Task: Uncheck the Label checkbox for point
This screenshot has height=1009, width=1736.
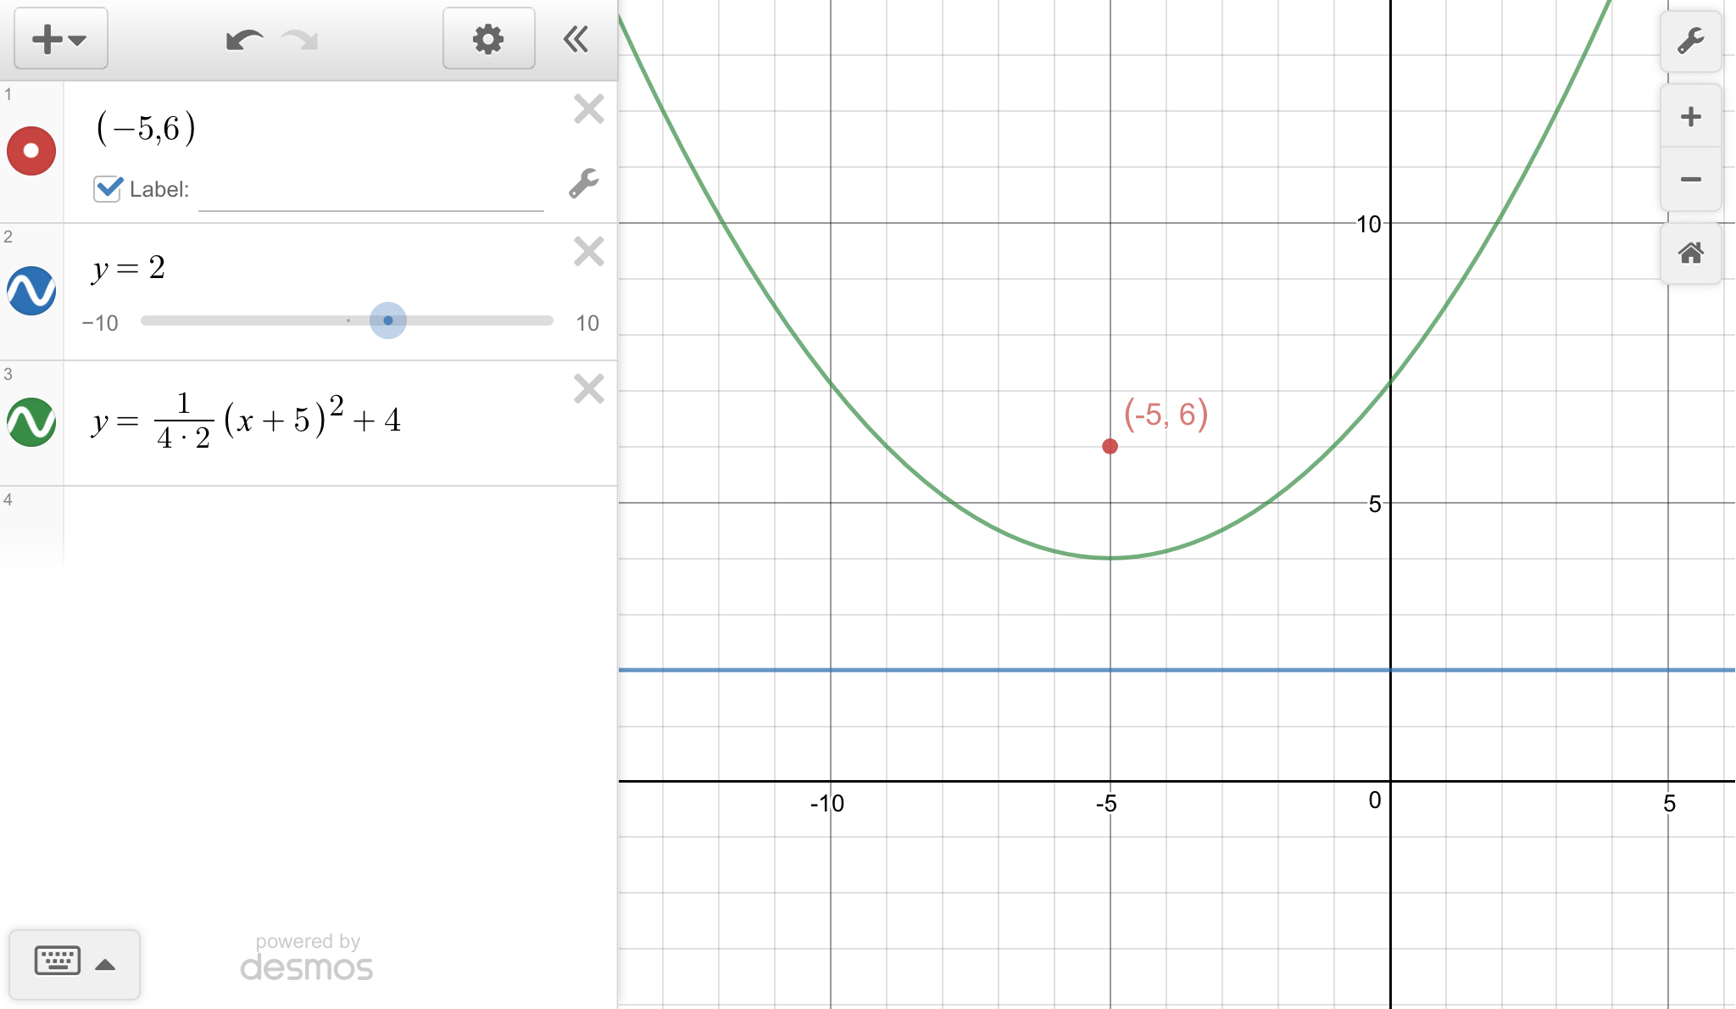Action: coord(108,188)
